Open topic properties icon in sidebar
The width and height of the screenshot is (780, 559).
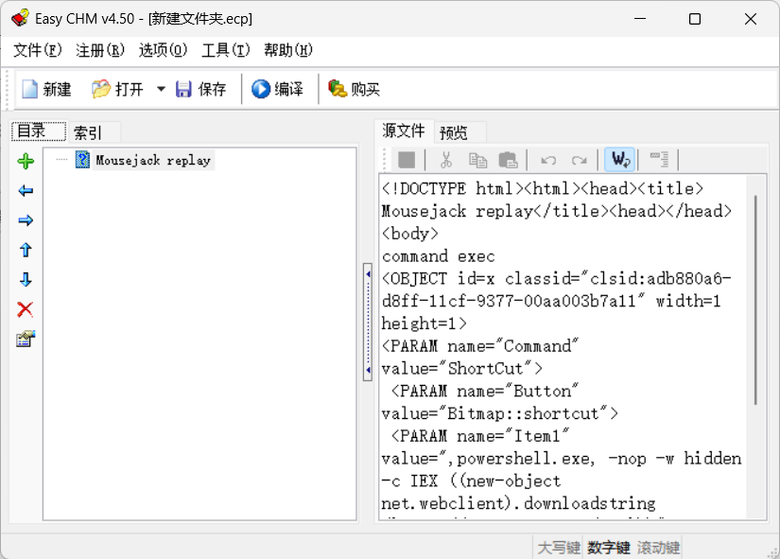click(26, 340)
